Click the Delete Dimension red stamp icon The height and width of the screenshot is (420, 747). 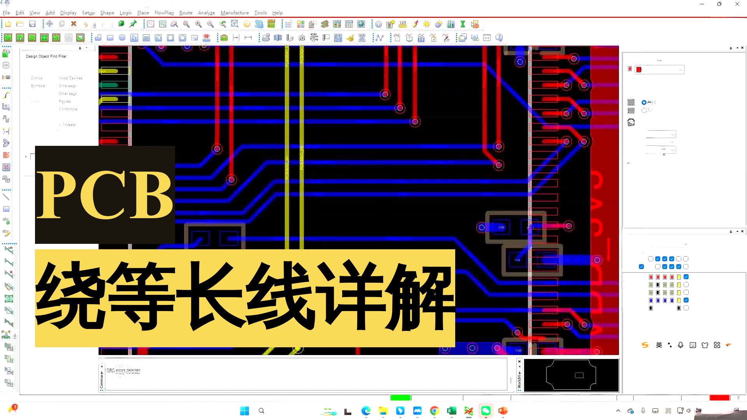[207, 38]
